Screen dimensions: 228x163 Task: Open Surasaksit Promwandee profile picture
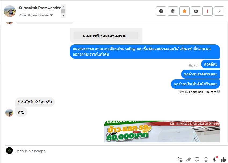pyautogui.click(x=10, y=11)
